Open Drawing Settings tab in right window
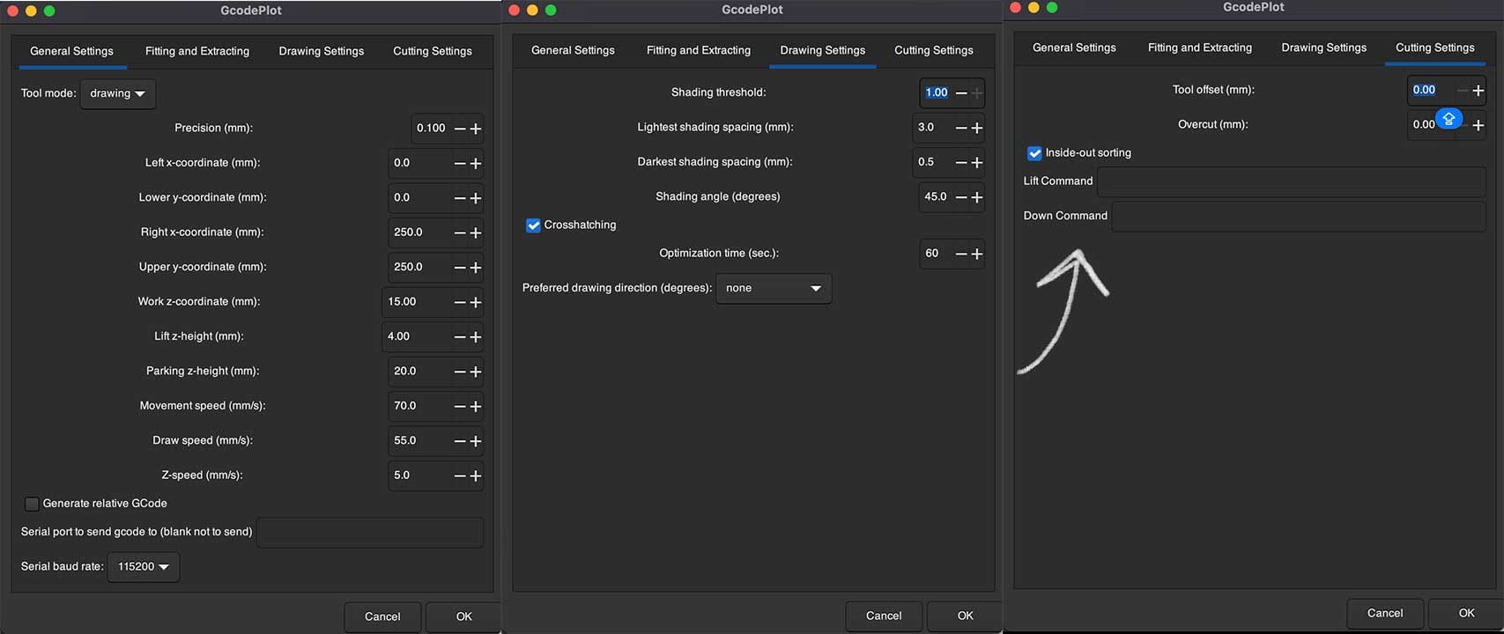The width and height of the screenshot is (1504, 634). point(1324,48)
